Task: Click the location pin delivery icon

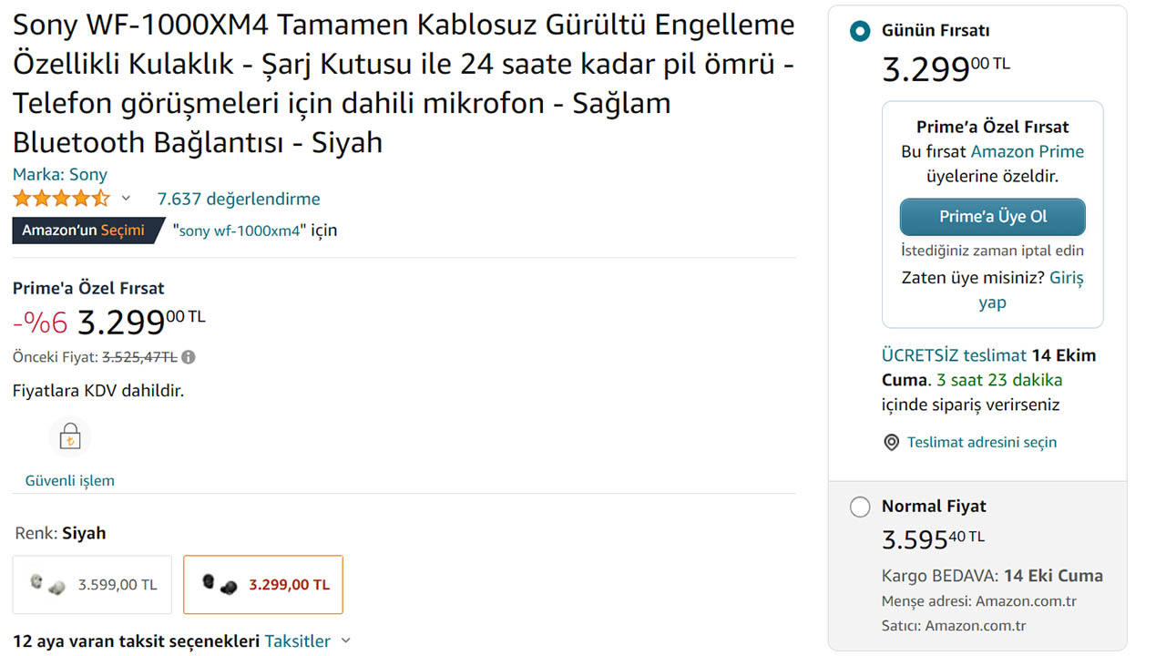Action: pos(892,443)
